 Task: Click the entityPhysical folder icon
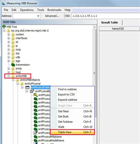tap(22, 84)
